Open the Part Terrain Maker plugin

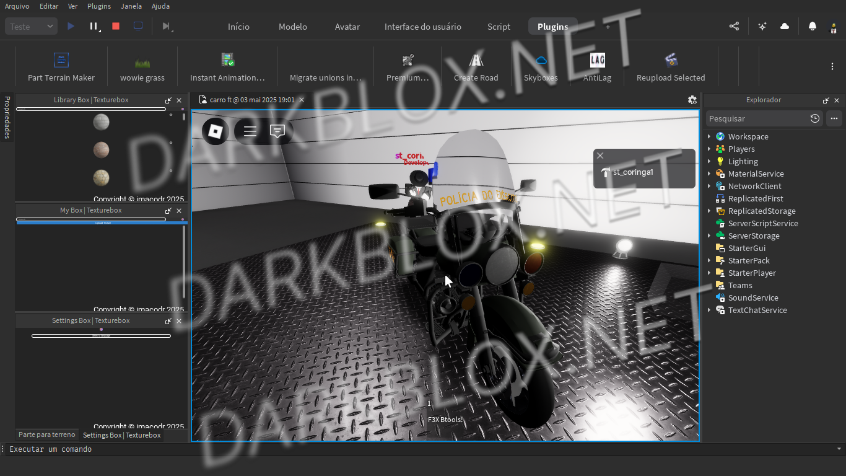tap(61, 67)
